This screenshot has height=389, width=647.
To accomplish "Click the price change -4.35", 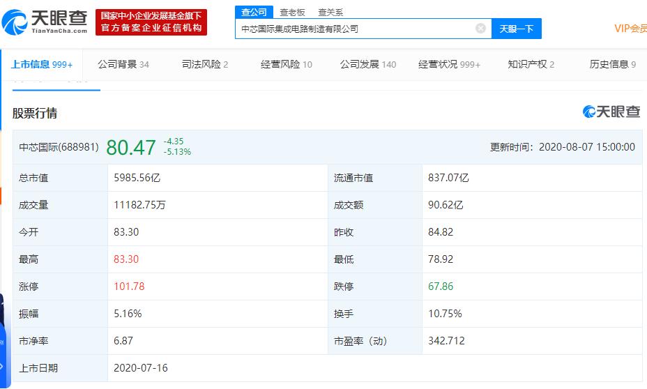I will [174, 141].
